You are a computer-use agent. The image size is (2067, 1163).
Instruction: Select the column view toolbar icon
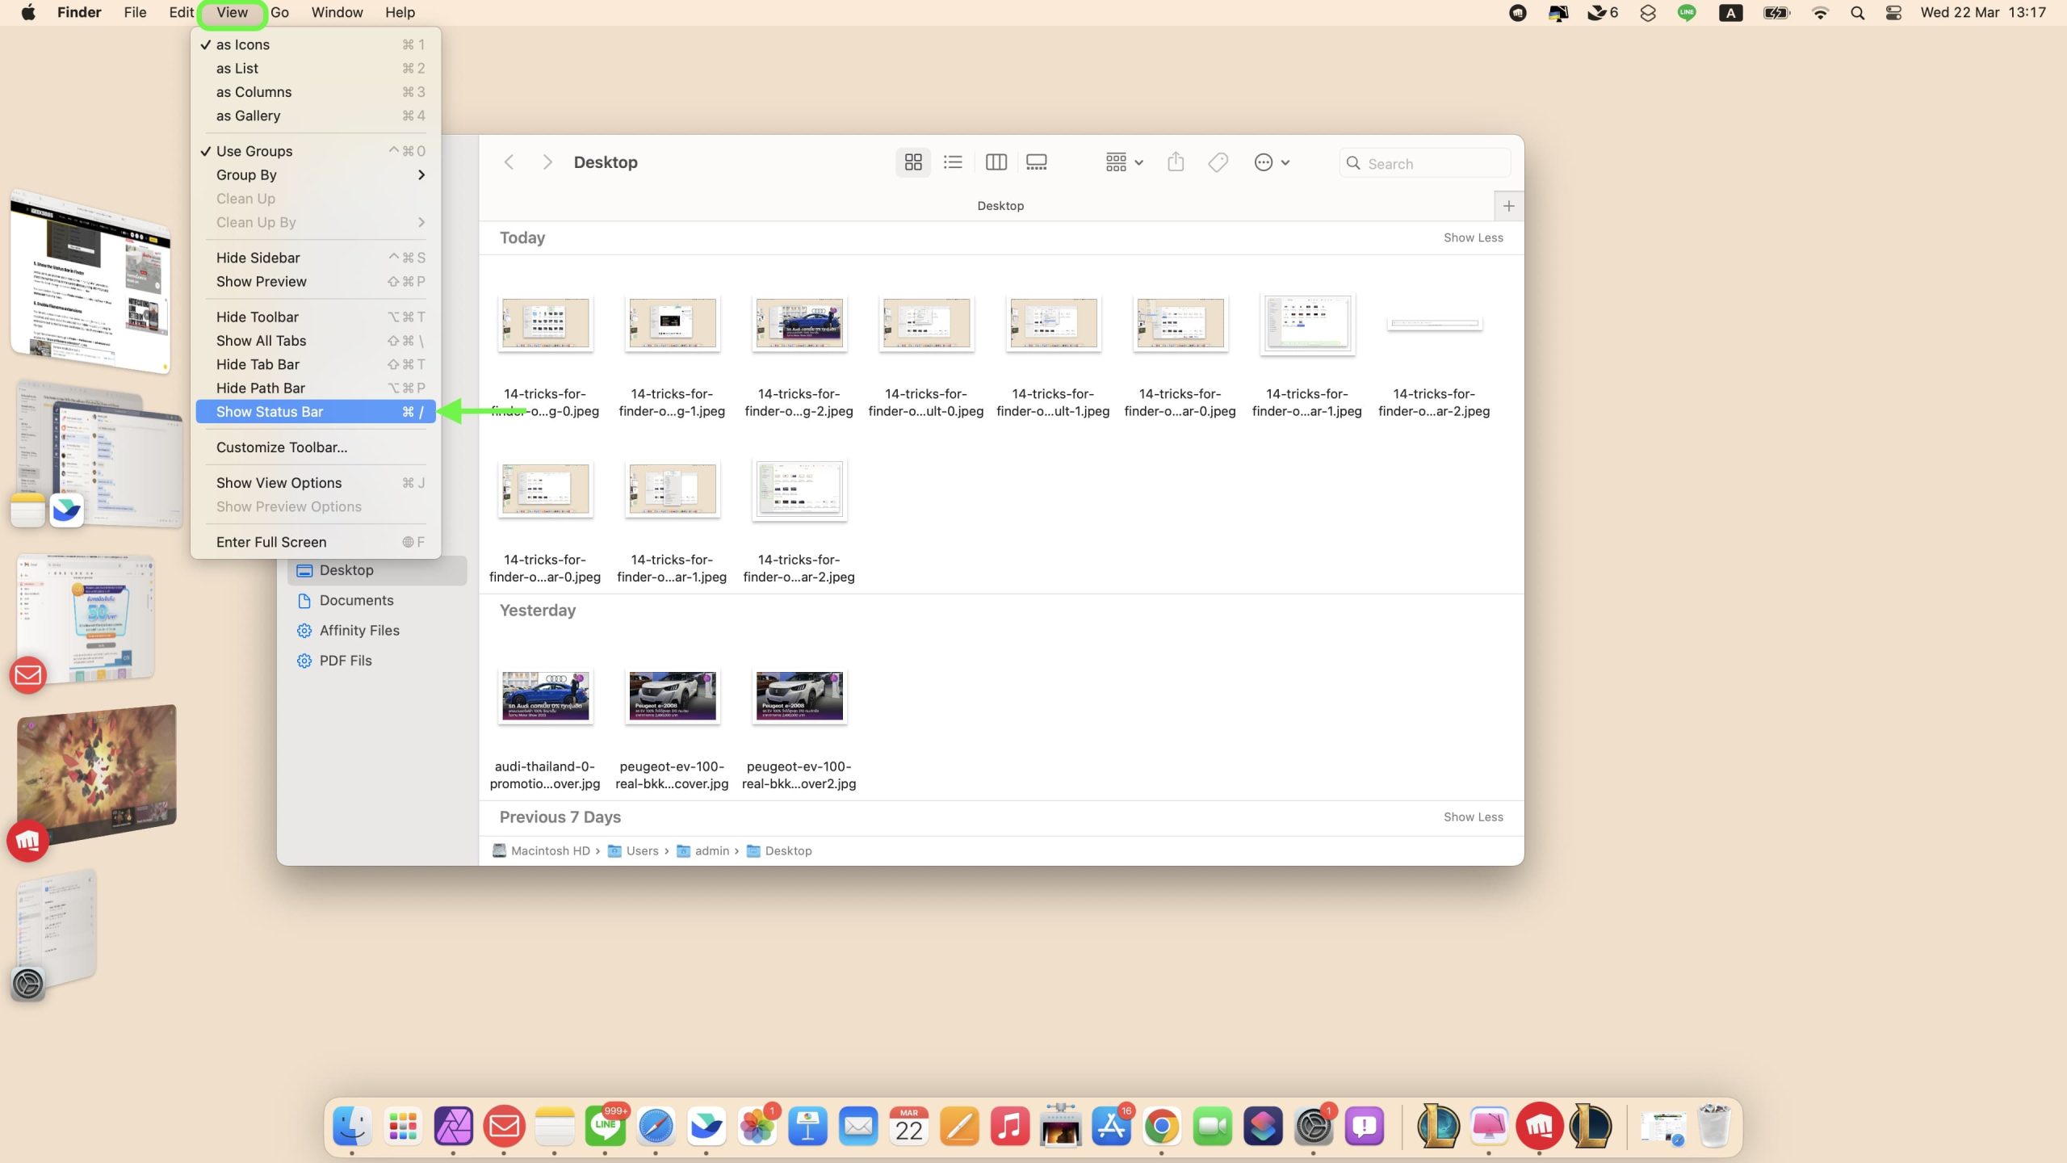point(996,162)
